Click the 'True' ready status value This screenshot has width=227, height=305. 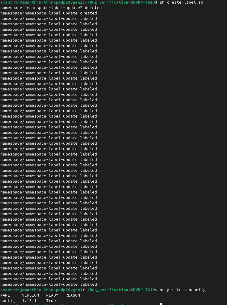[x=51, y=301]
